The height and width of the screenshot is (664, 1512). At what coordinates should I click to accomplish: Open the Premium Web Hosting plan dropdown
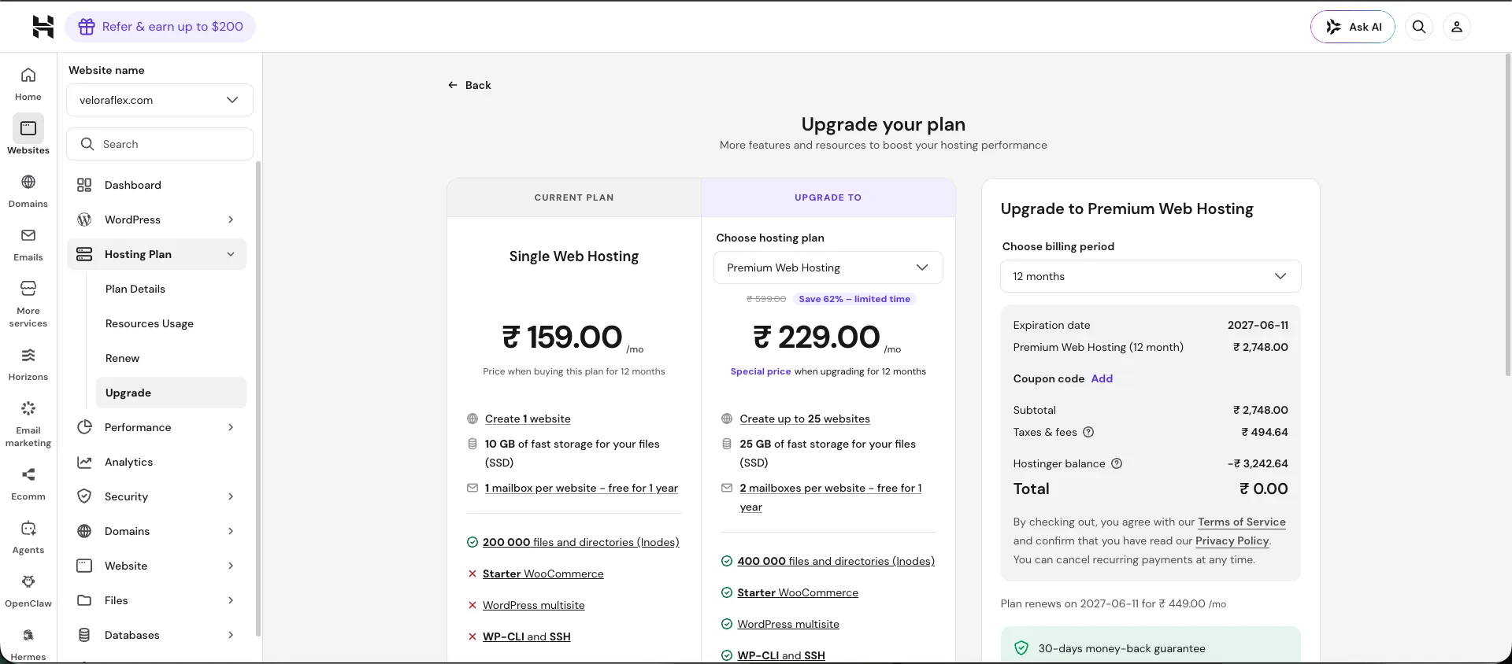point(828,267)
